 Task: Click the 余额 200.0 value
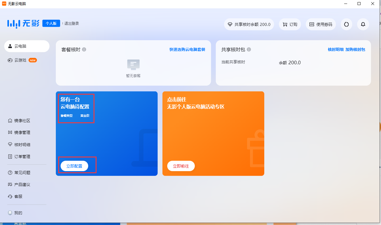(290, 63)
